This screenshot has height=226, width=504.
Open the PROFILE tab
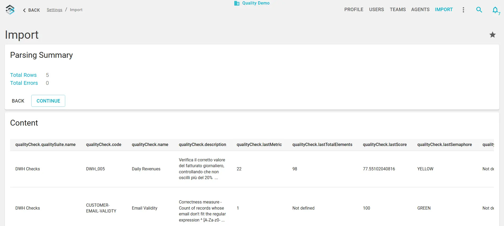click(x=354, y=10)
